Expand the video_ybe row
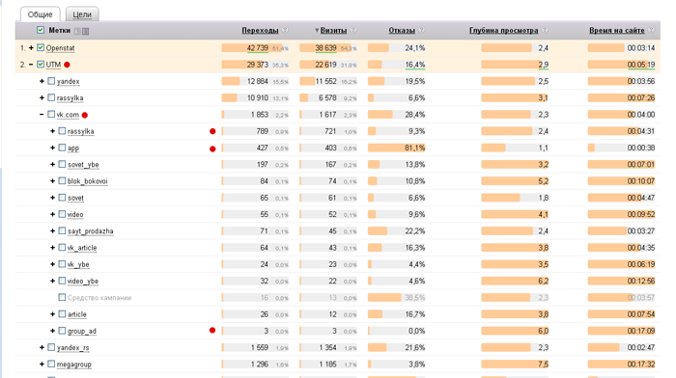Screen dimensions: 676x378 point(52,282)
